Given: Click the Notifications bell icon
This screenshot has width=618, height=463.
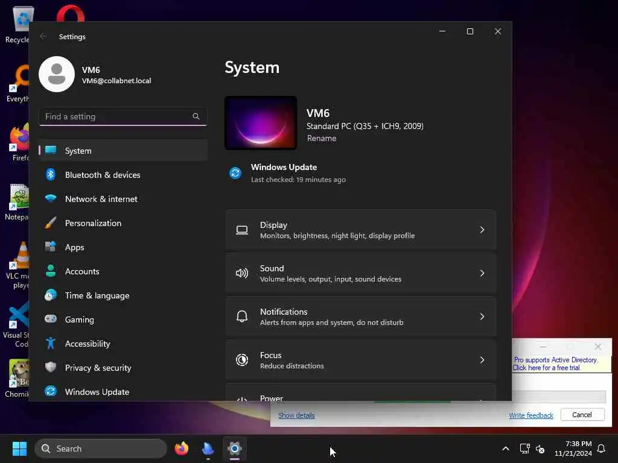Looking at the screenshot, I should (x=241, y=316).
